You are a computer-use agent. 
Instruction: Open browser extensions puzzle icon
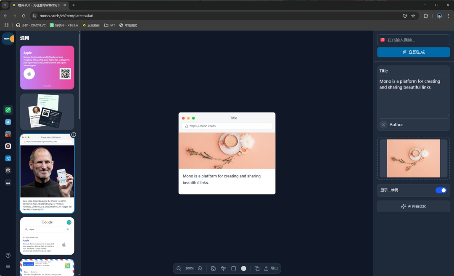425,16
